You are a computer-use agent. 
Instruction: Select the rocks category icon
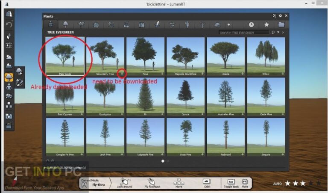217,25
